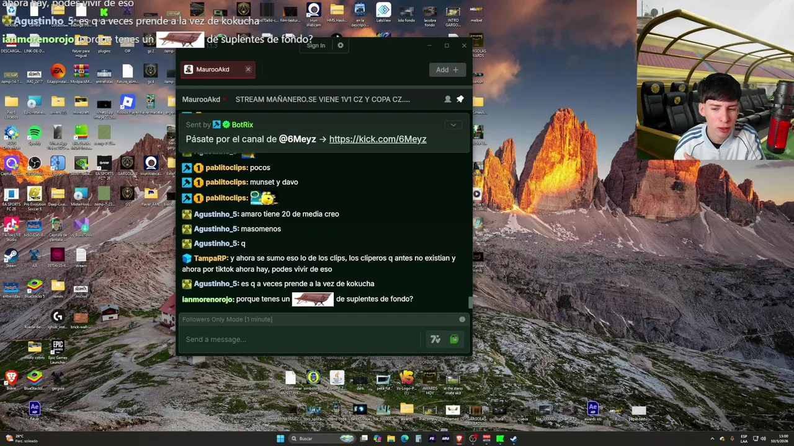Show hidden system tray icons chevron
Image resolution: width=794 pixels, height=446 pixels.
[x=711, y=439]
